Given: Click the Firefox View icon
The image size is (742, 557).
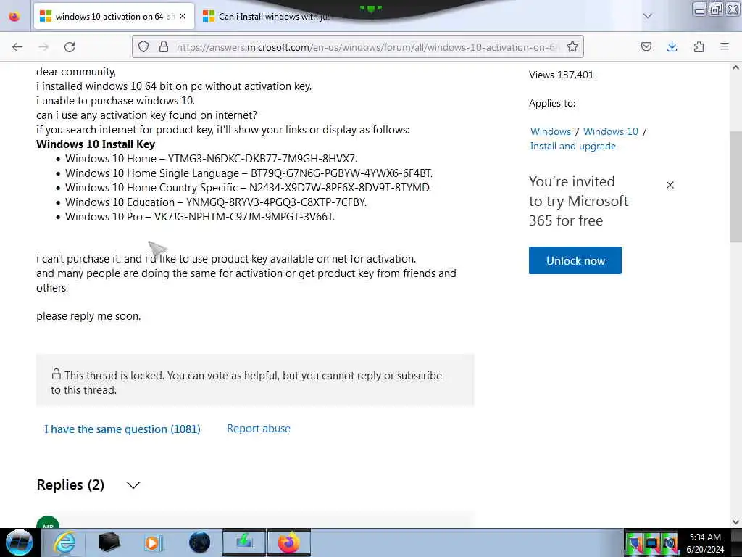Looking at the screenshot, I should 14,17.
